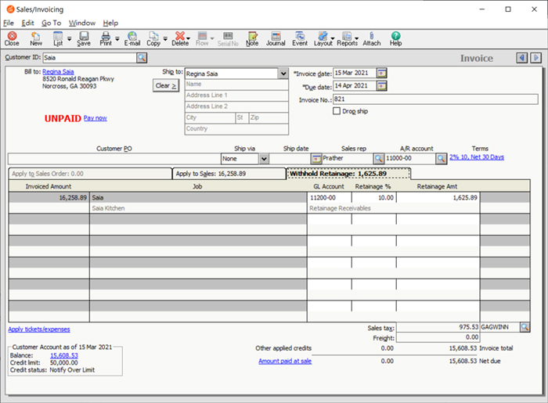Open the Ship via dropdown

264,159
